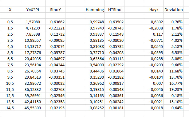Click the Sinc Y header cell
Viewport: 189px width, 117px height.
tap(55, 10)
